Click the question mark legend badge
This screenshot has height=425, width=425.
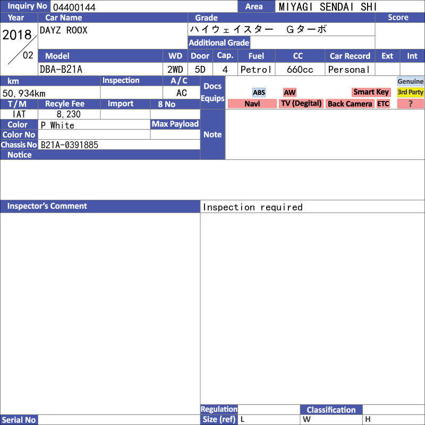(x=410, y=104)
